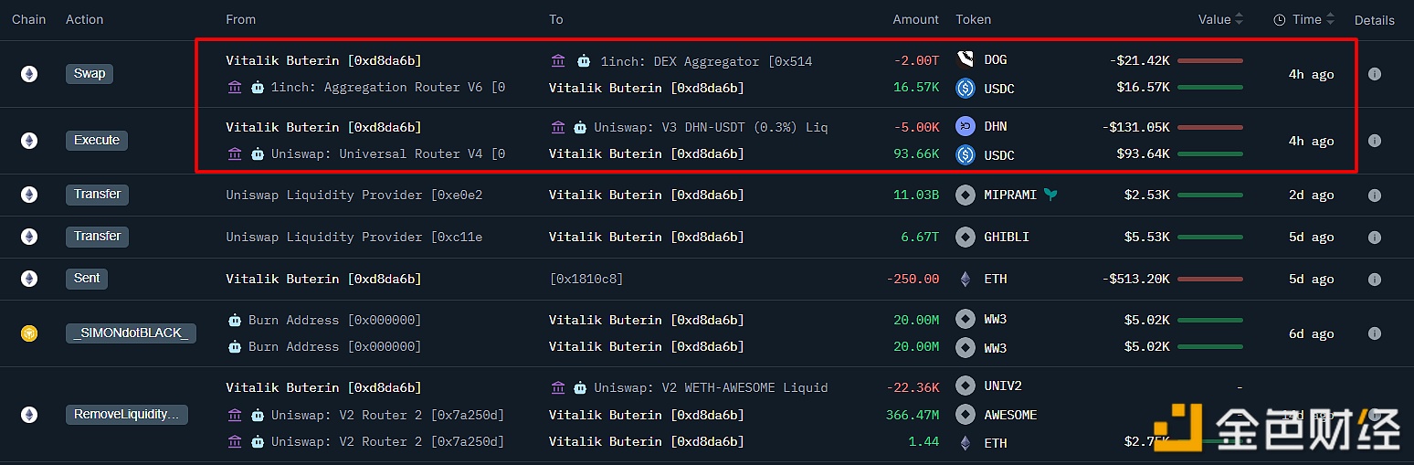The width and height of the screenshot is (1414, 465).
Task: Click the yellow BNB chain icon
Action: point(29,333)
